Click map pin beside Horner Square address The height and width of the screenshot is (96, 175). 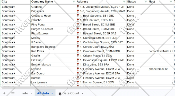coord(78,82)
